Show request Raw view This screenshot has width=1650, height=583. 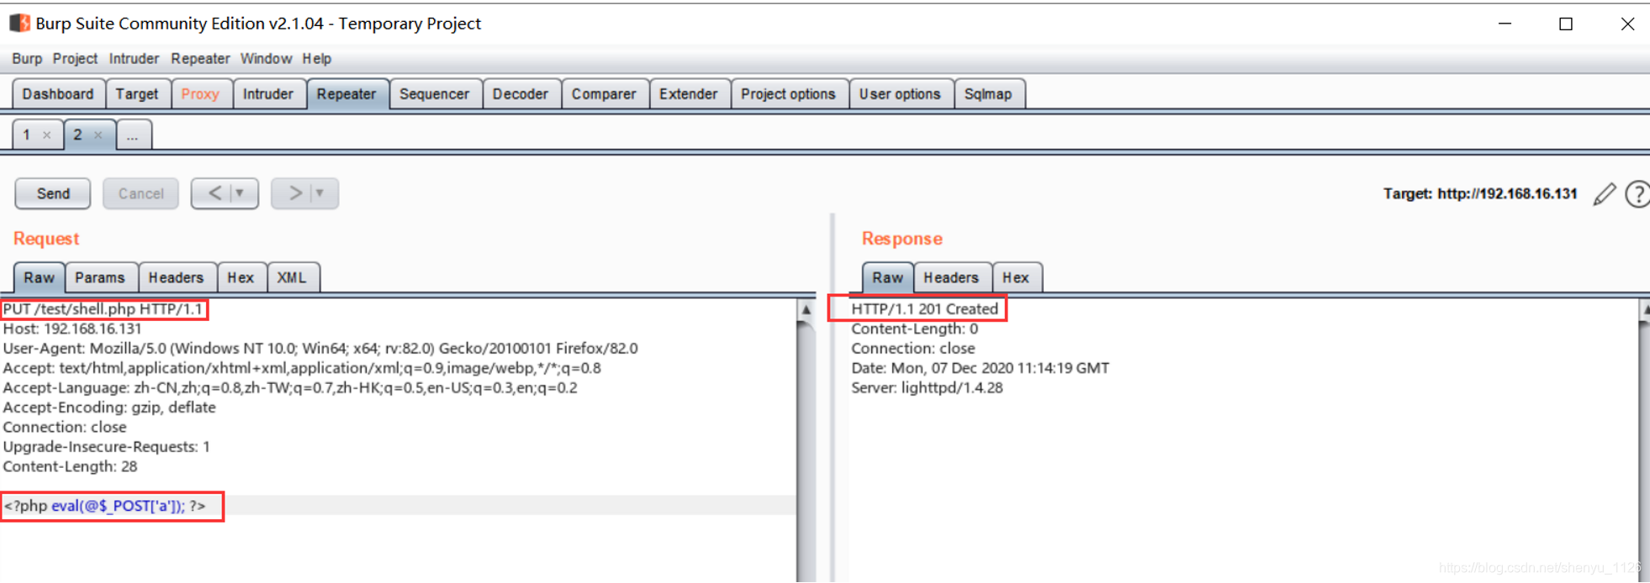39,278
